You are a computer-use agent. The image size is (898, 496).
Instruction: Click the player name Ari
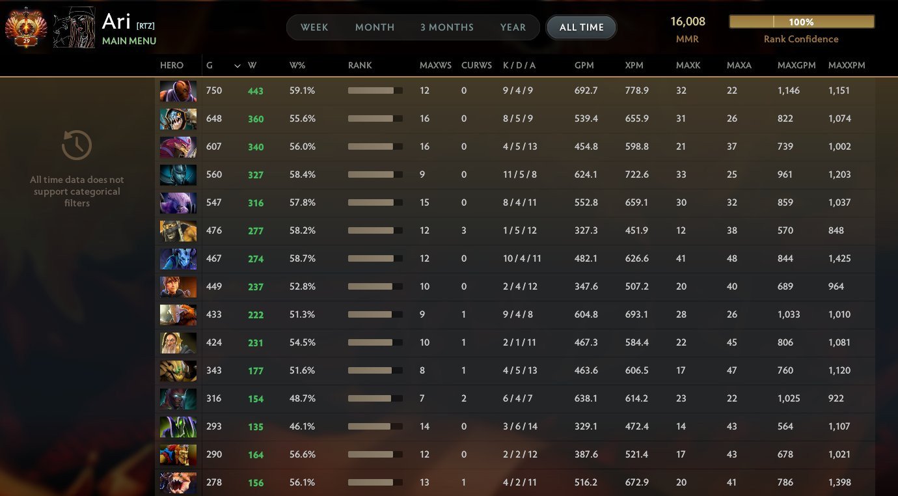116,21
